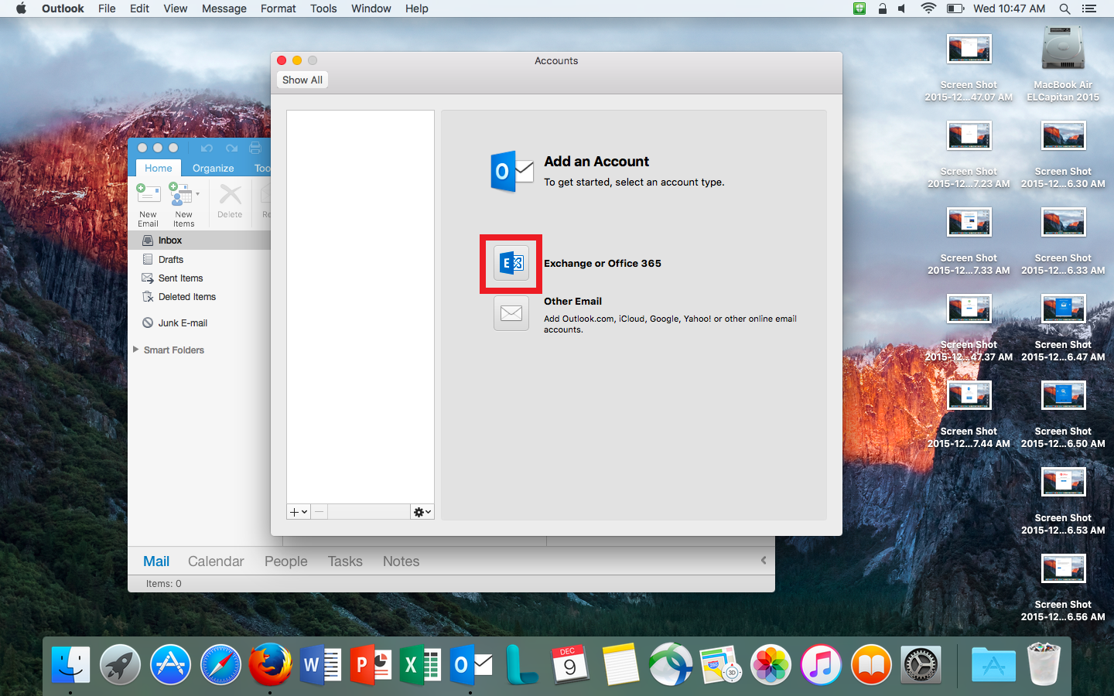Click the Exchange or Office 365 icon

(511, 264)
